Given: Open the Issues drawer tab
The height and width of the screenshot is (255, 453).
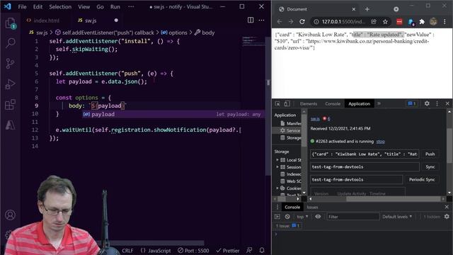Looking at the screenshot, I should [x=312, y=207].
